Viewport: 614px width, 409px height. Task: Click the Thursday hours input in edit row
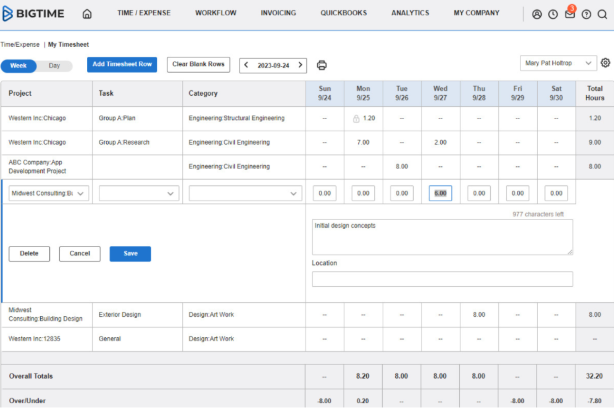pos(479,194)
